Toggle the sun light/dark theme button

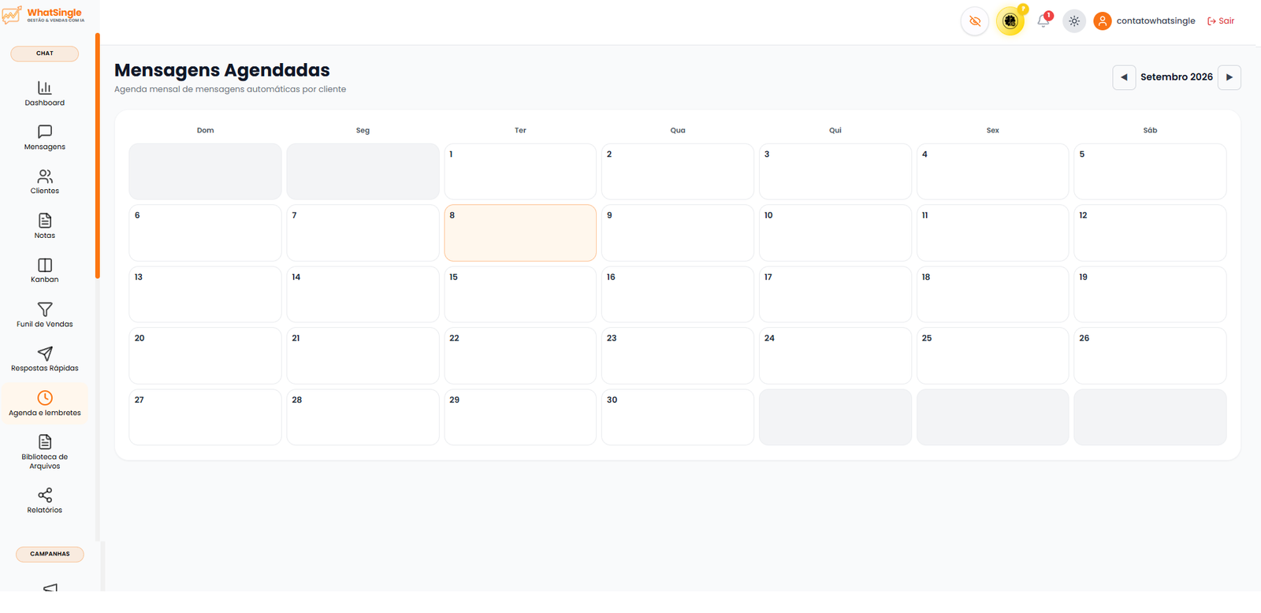click(1074, 21)
